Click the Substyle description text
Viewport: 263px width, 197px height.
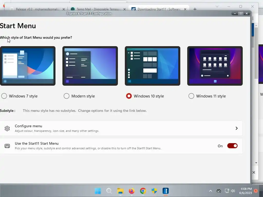point(85,111)
